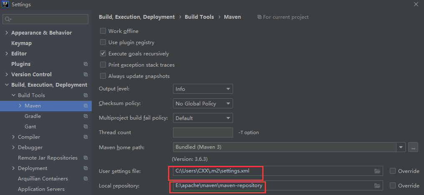This screenshot has height=195, width=424.
Task: Click project-level icon beside Plugins
Action: click(x=86, y=64)
